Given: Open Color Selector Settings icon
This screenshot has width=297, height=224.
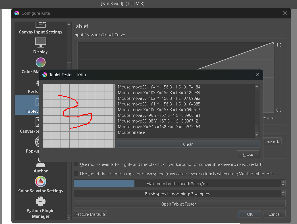Looking at the screenshot, I should coord(41,181).
